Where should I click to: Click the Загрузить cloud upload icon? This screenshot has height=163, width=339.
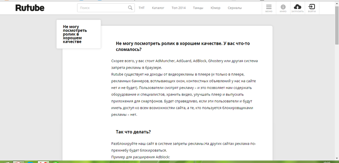tap(297, 8)
